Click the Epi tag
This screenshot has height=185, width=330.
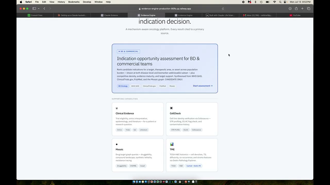[135, 130]
